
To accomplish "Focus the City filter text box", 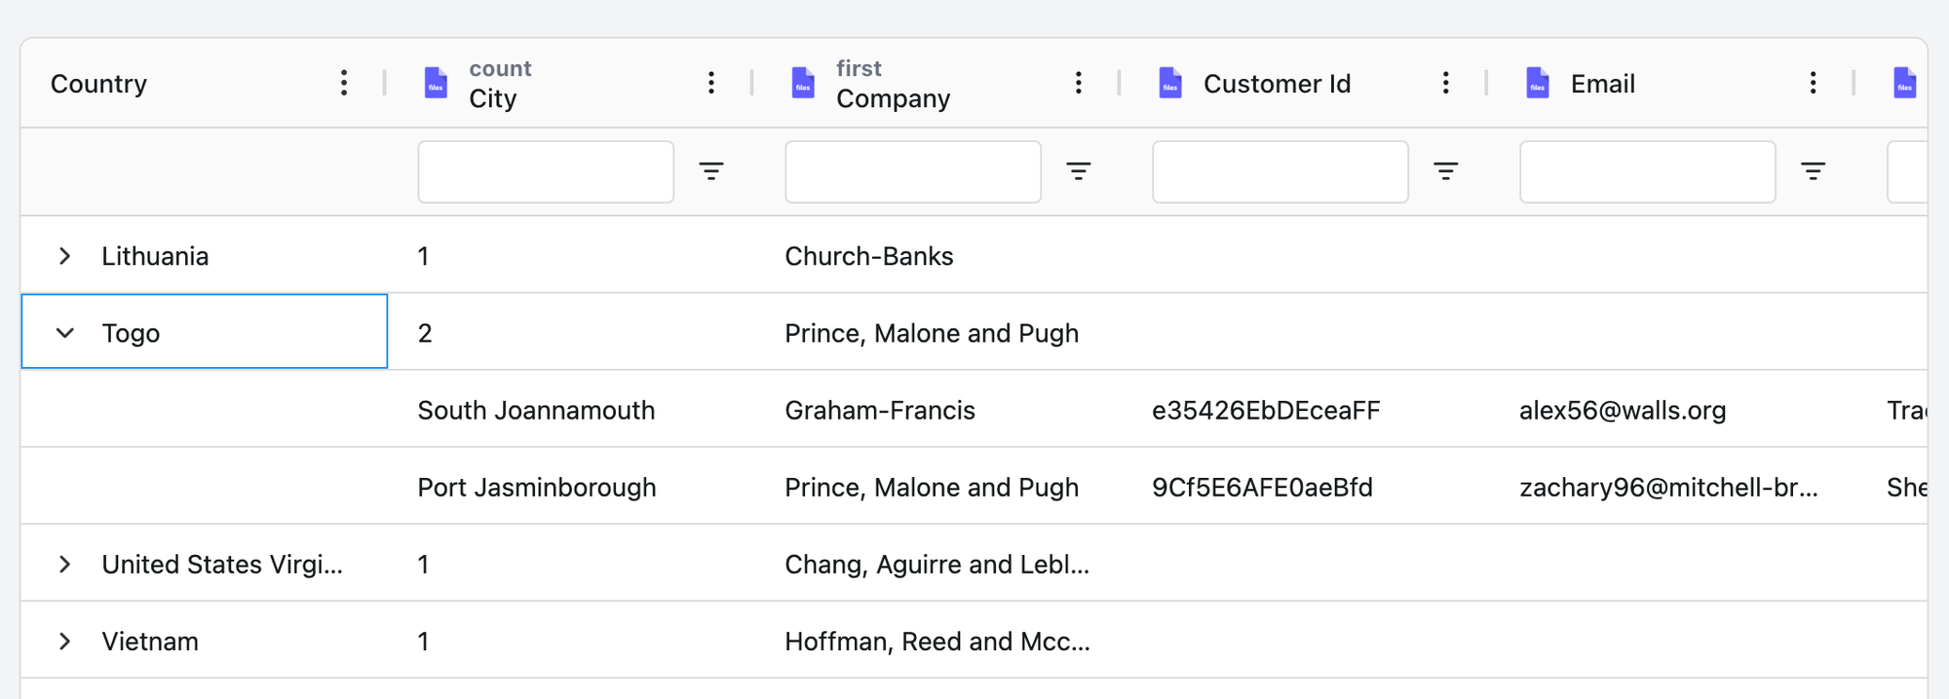I will point(546,171).
